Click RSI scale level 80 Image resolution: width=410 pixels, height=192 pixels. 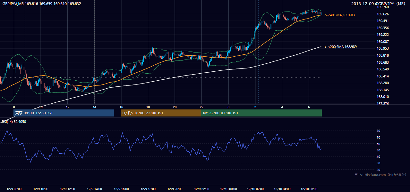click(x=378, y=131)
